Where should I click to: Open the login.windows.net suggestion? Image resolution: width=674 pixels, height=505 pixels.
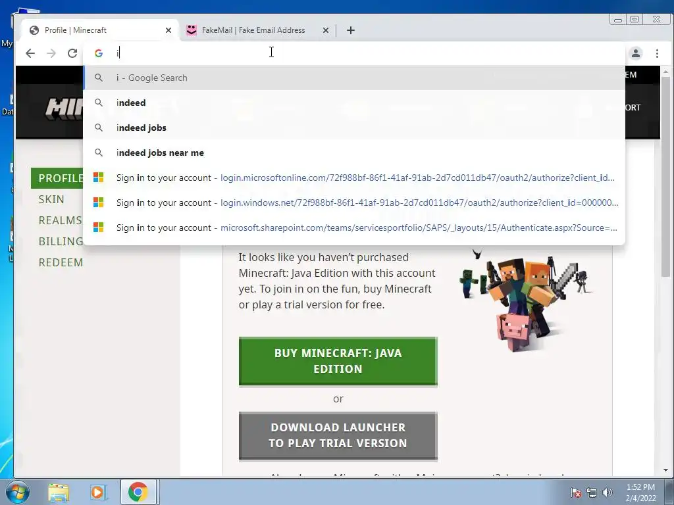pos(354,203)
